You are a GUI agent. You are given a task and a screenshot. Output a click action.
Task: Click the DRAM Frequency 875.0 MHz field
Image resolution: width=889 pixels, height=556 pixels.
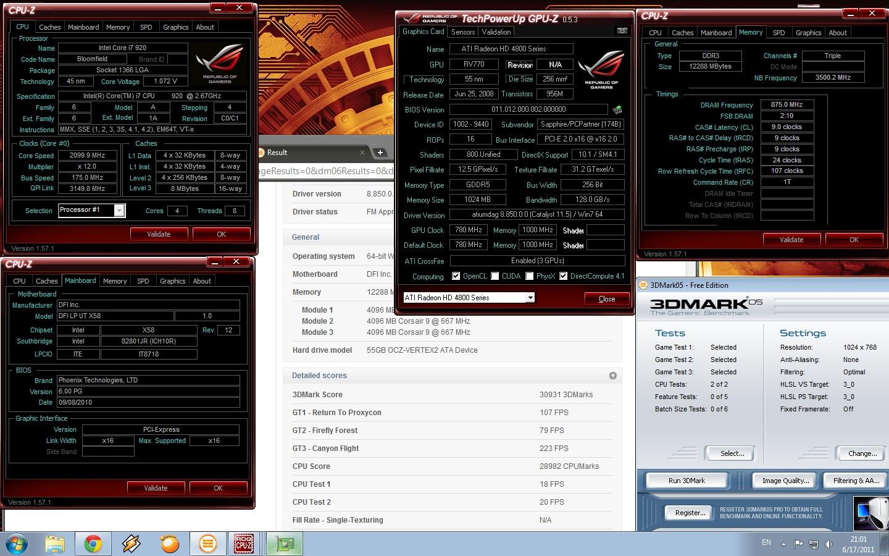pos(787,104)
